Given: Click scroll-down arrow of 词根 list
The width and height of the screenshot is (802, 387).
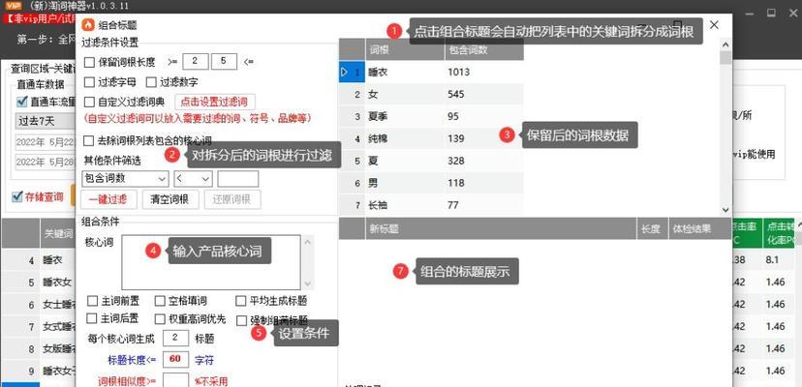Looking at the screenshot, I should tap(725, 209).
